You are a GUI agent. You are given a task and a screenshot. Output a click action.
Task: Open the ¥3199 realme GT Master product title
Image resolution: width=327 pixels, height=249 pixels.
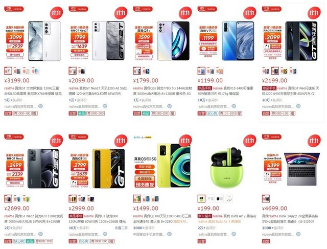(33, 91)
